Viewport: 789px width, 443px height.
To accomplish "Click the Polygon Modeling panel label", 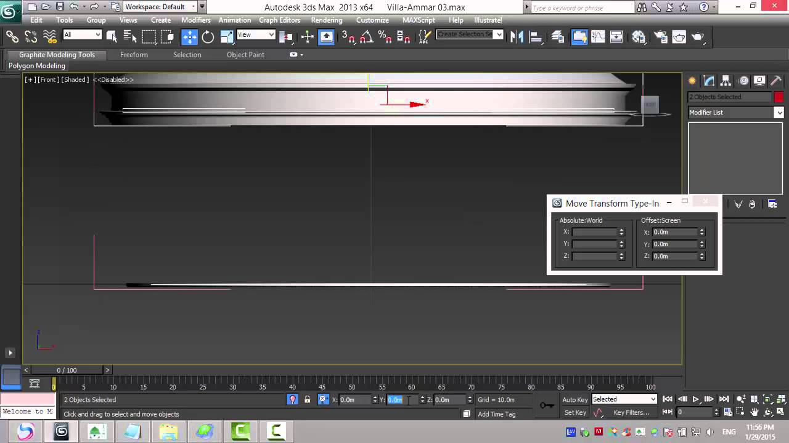I will [37, 66].
